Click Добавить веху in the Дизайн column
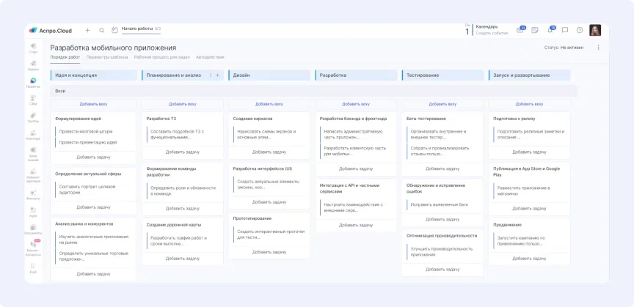Viewport: 634px width, 307px height. pos(269,104)
